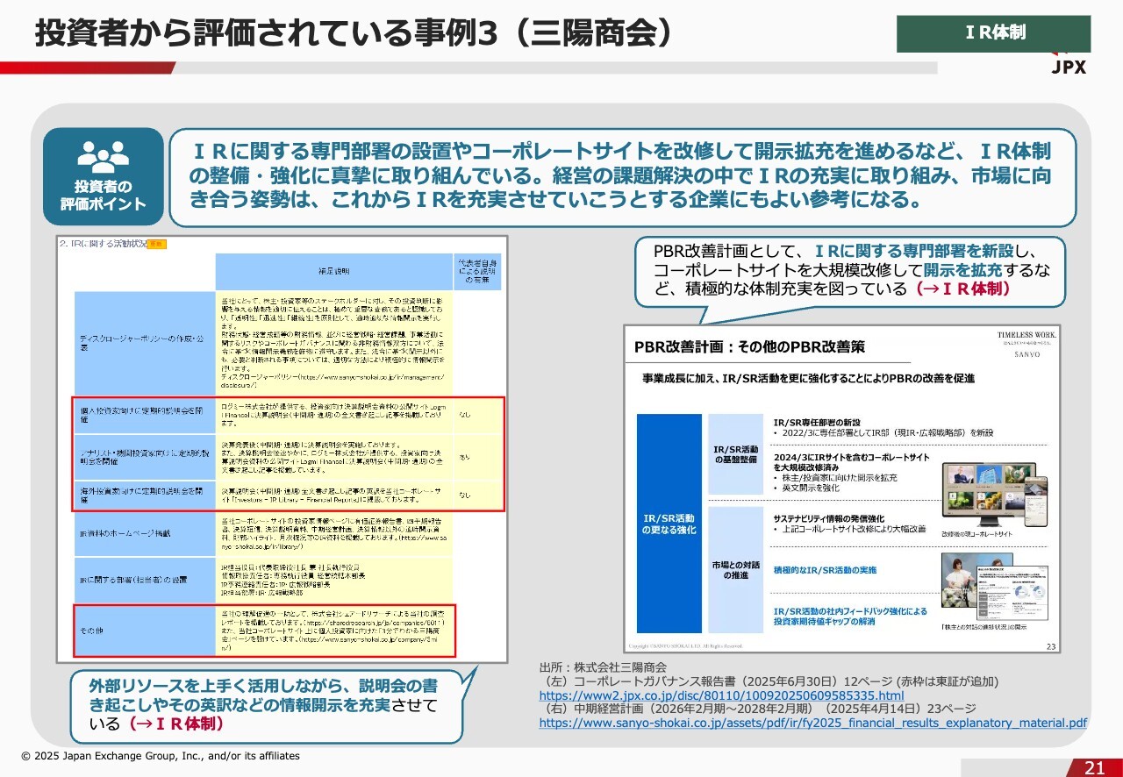The image size is (1123, 777).
Task: Click the JPX logo
Action: click(1069, 67)
